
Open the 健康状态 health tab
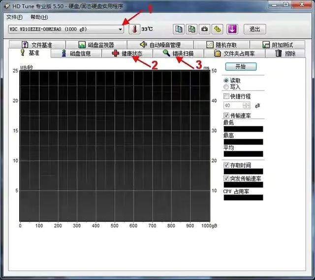pyautogui.click(x=127, y=54)
